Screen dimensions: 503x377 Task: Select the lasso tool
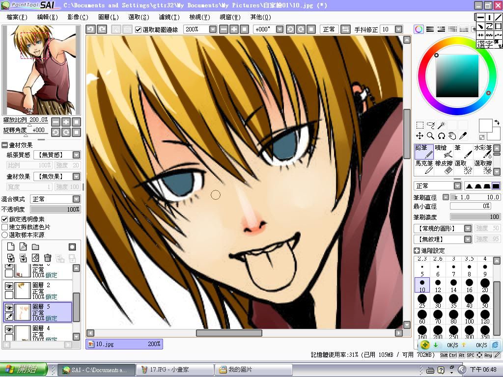(430, 125)
